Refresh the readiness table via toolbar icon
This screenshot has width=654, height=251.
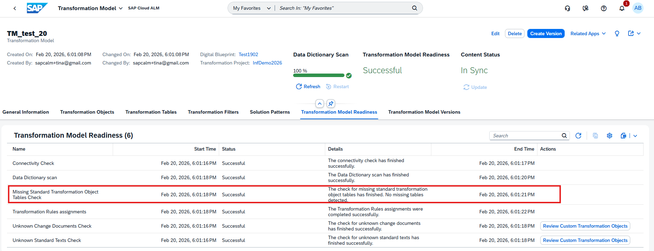tap(578, 136)
